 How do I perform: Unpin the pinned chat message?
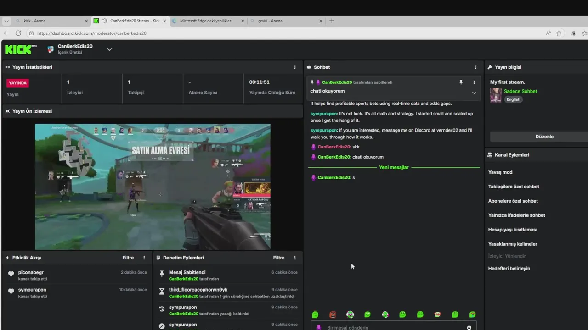click(x=461, y=82)
